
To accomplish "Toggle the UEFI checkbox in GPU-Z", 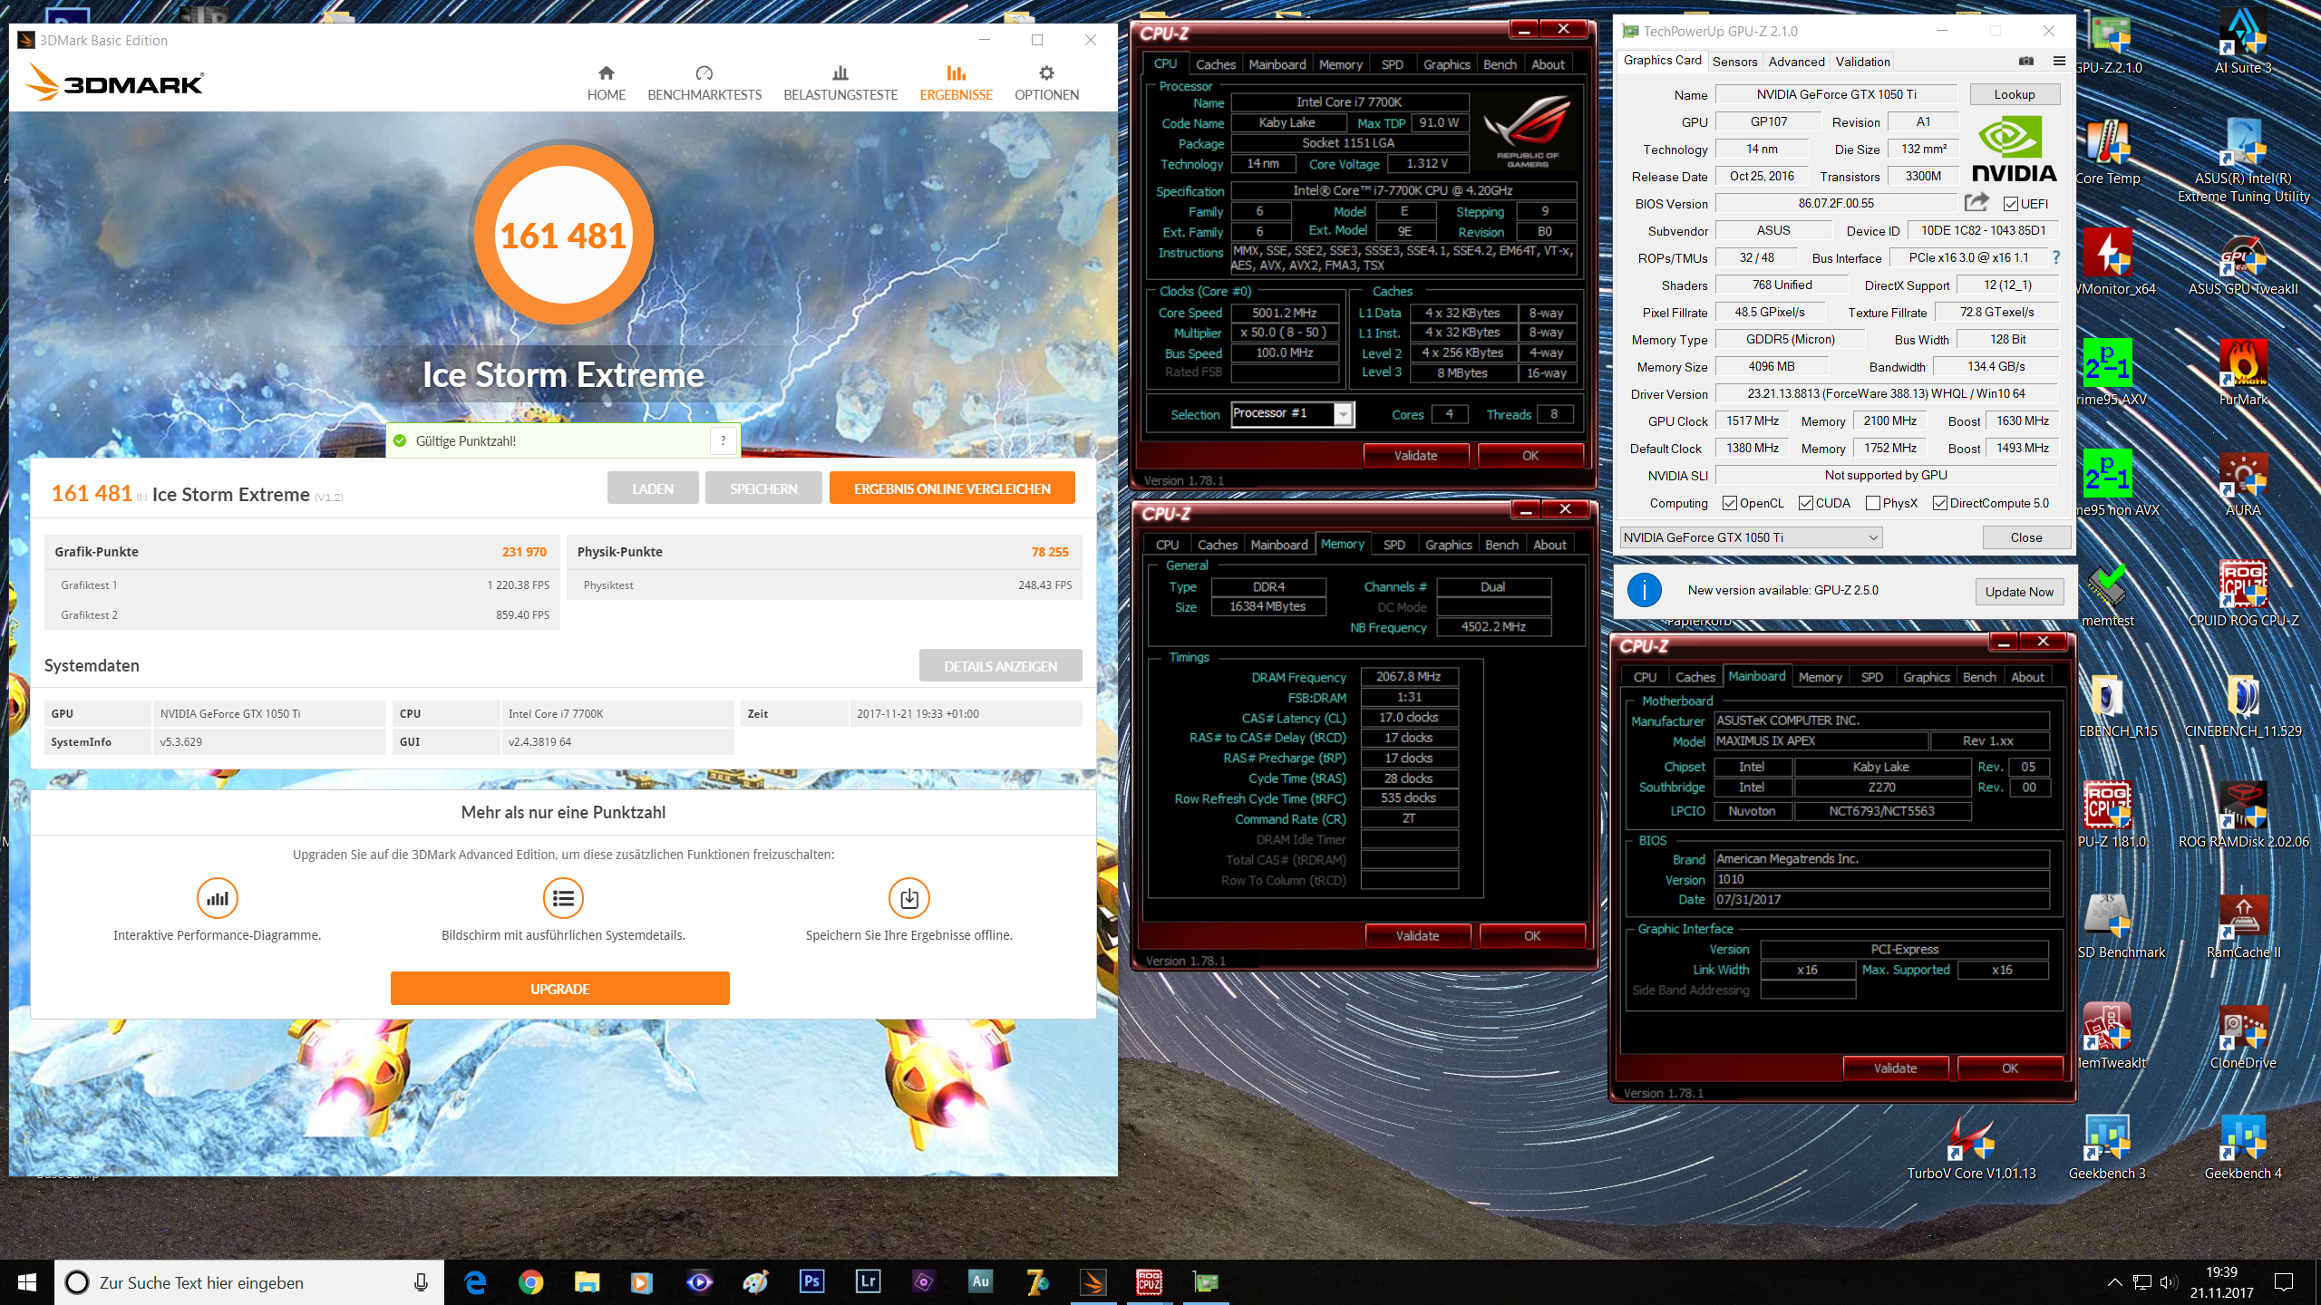I will 2010,204.
